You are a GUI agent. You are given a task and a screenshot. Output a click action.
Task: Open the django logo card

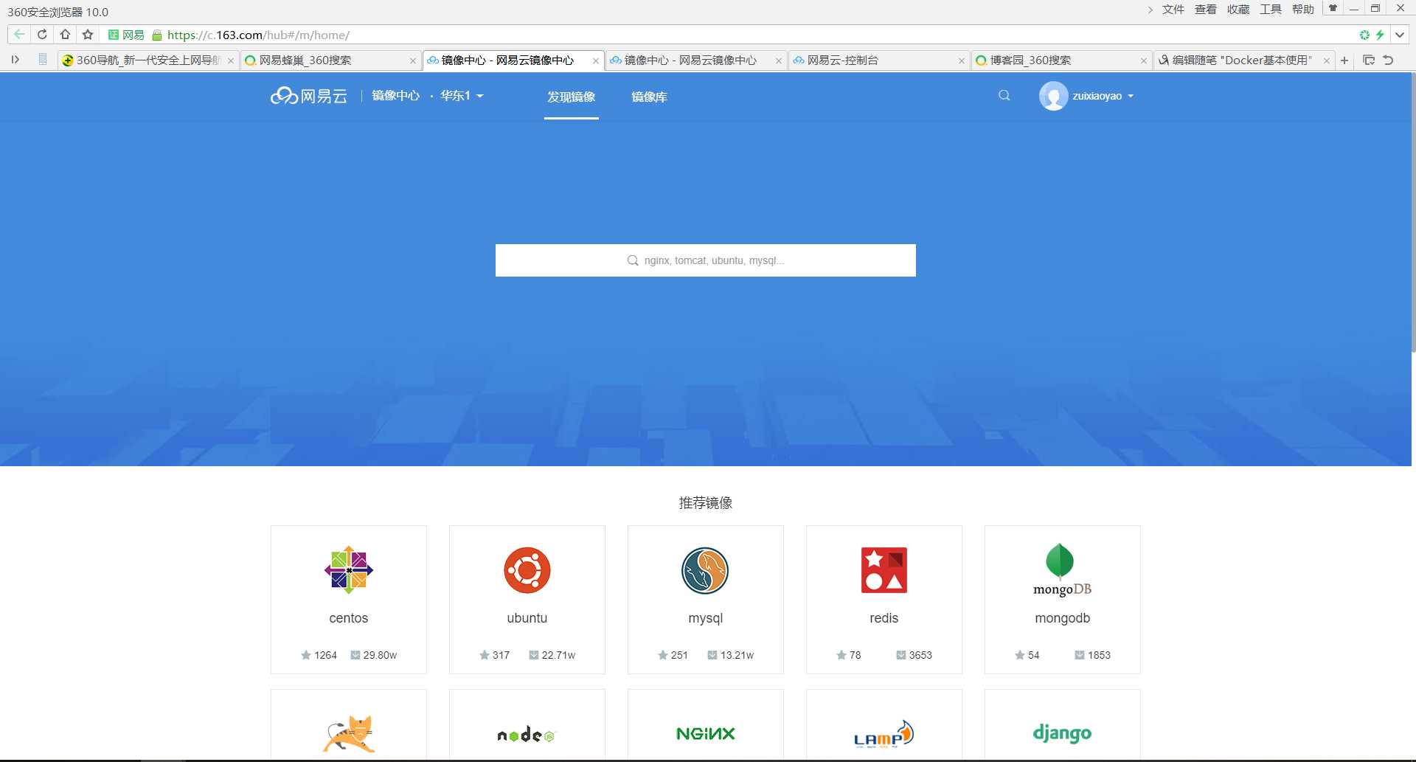(1062, 733)
